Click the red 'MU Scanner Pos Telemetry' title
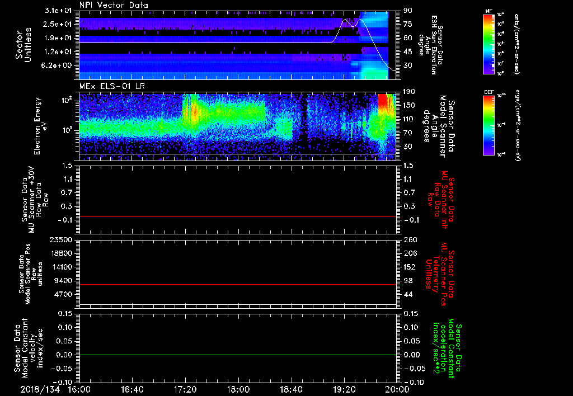Screen dimensions: 573x396 pyautogui.click(x=440, y=274)
